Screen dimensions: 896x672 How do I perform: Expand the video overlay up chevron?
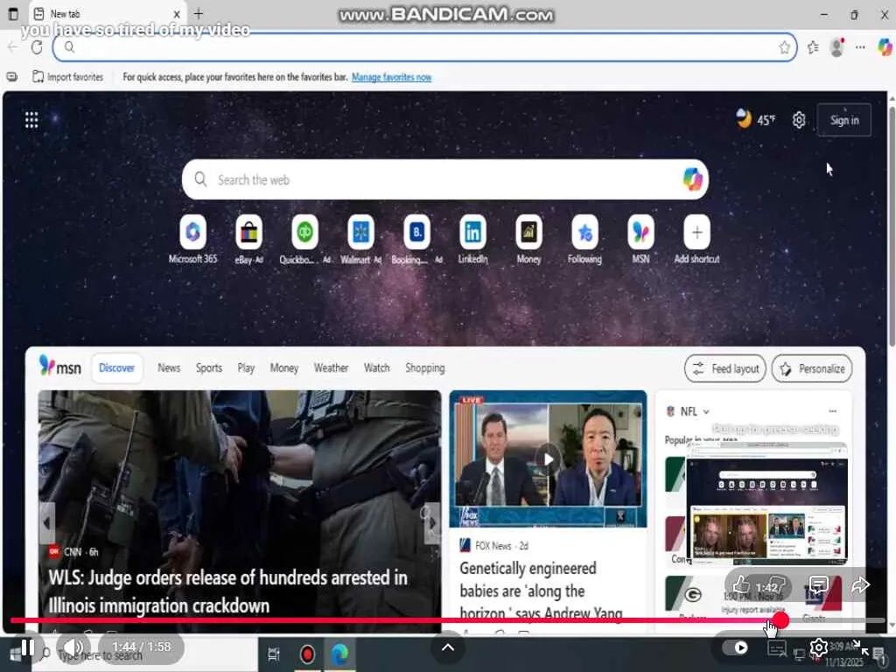pos(448,647)
